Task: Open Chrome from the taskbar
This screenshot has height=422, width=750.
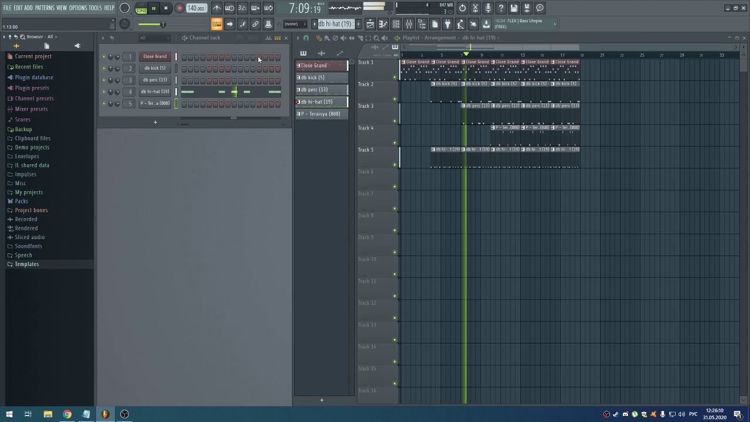Action: [x=67, y=414]
